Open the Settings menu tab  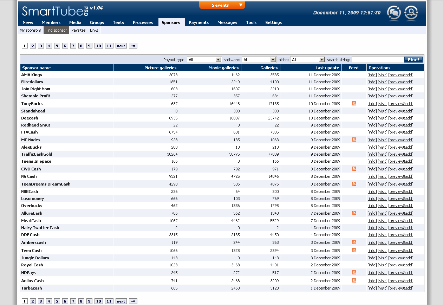pyautogui.click(x=274, y=22)
